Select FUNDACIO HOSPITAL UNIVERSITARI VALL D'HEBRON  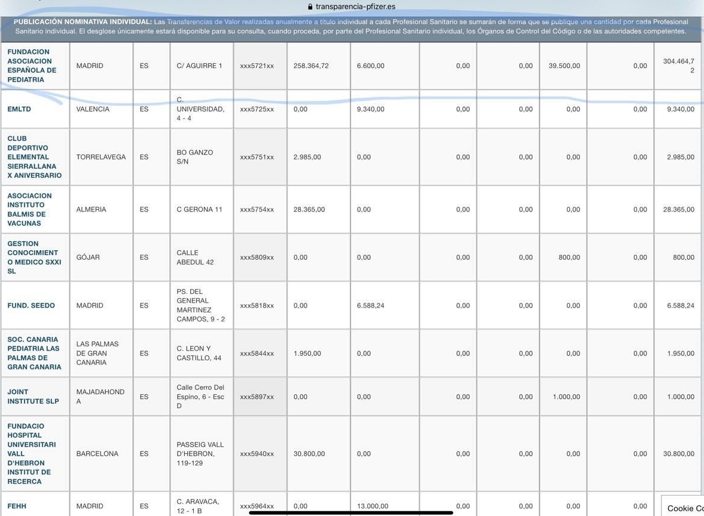pyautogui.click(x=32, y=454)
